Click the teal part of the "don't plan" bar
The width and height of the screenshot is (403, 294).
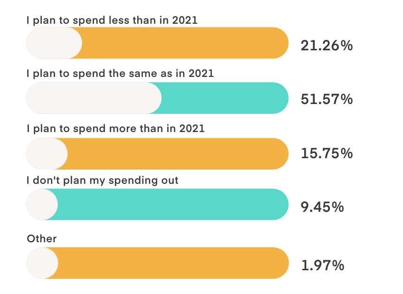tap(173, 204)
